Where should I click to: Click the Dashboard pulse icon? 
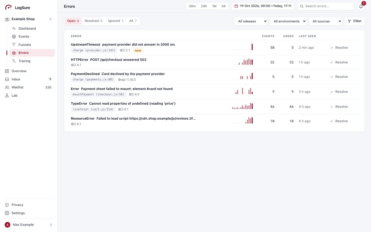tap(14, 28)
